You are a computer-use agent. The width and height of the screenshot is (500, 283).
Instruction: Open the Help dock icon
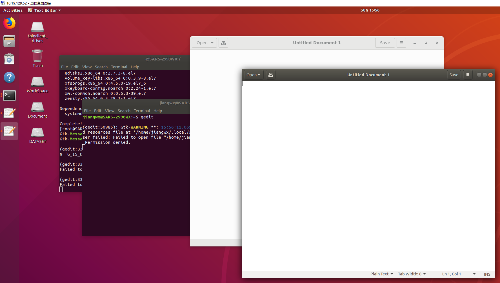coord(9,77)
